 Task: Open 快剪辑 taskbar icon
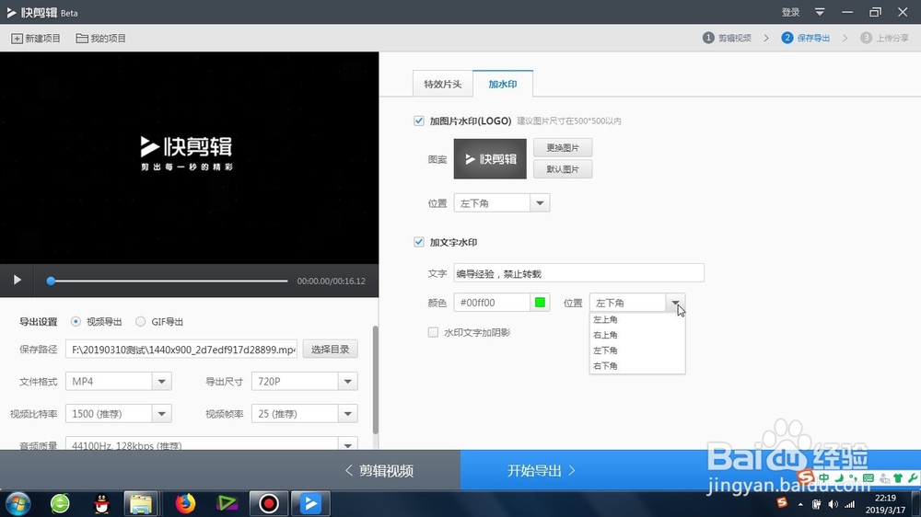(310, 503)
